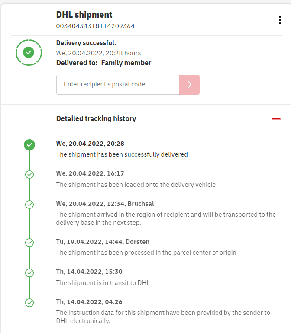The height and width of the screenshot is (333, 291).
Task: Click the shipment number 00340434318114209364
Action: coord(95,26)
